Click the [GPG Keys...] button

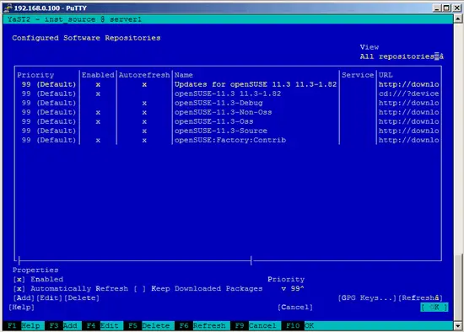[x=367, y=298]
